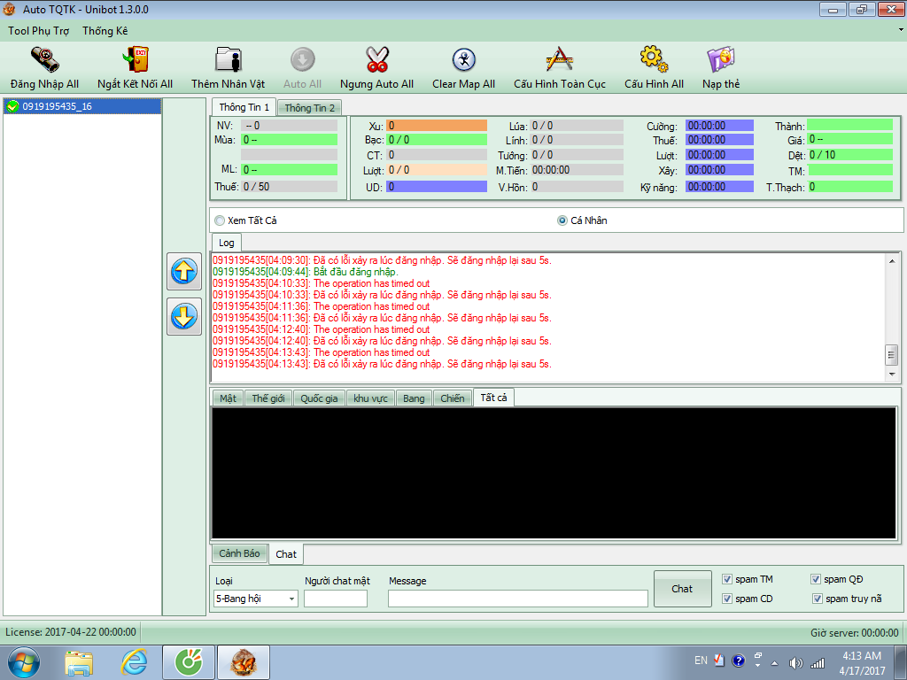This screenshot has height=680, width=907.
Task: Click the Message input field
Action: 517,599
